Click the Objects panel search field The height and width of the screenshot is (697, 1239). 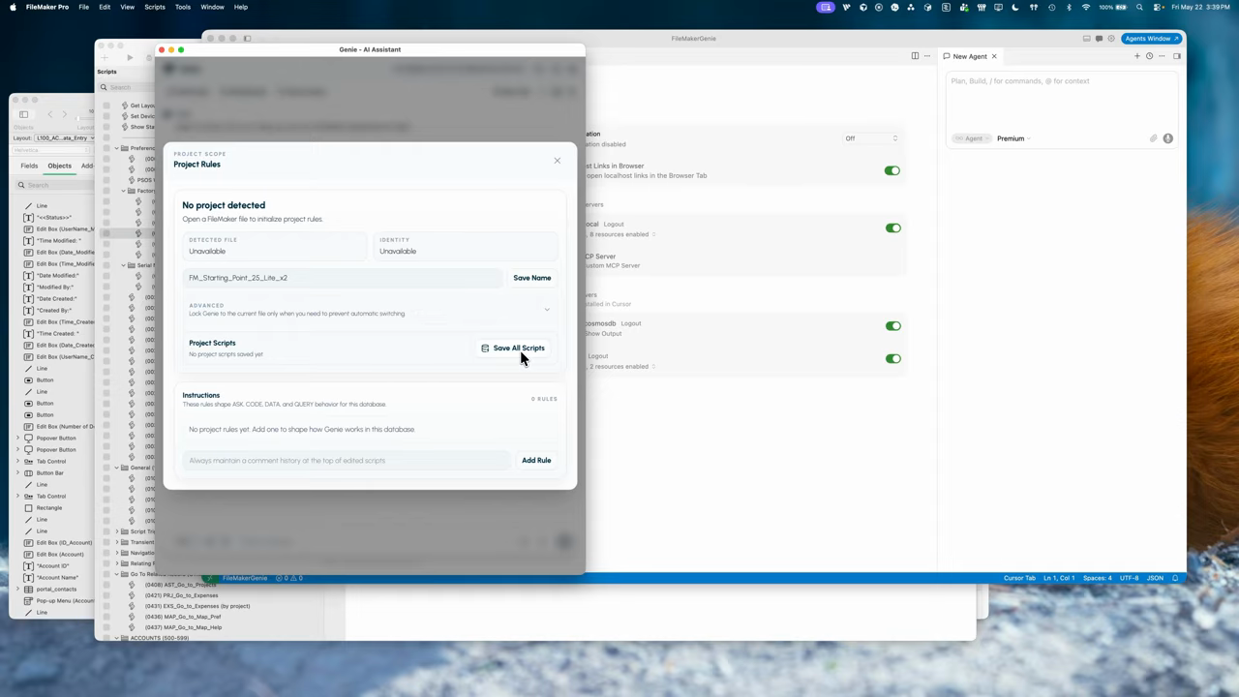56,185
